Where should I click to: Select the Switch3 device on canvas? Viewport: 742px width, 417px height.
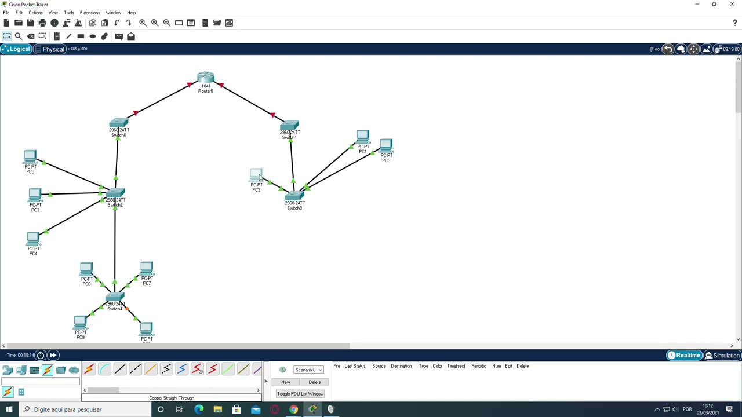[294, 196]
